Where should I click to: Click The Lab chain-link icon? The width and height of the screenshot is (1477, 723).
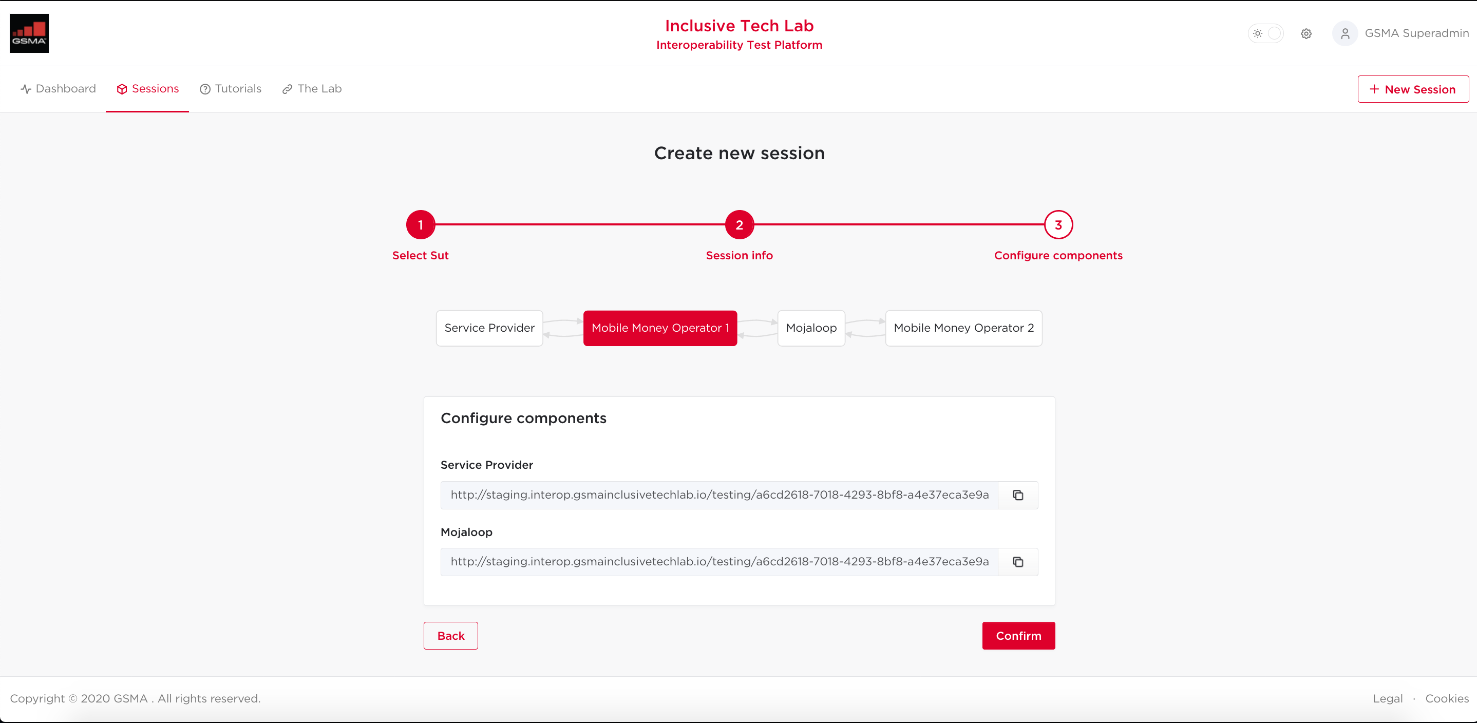(x=287, y=89)
